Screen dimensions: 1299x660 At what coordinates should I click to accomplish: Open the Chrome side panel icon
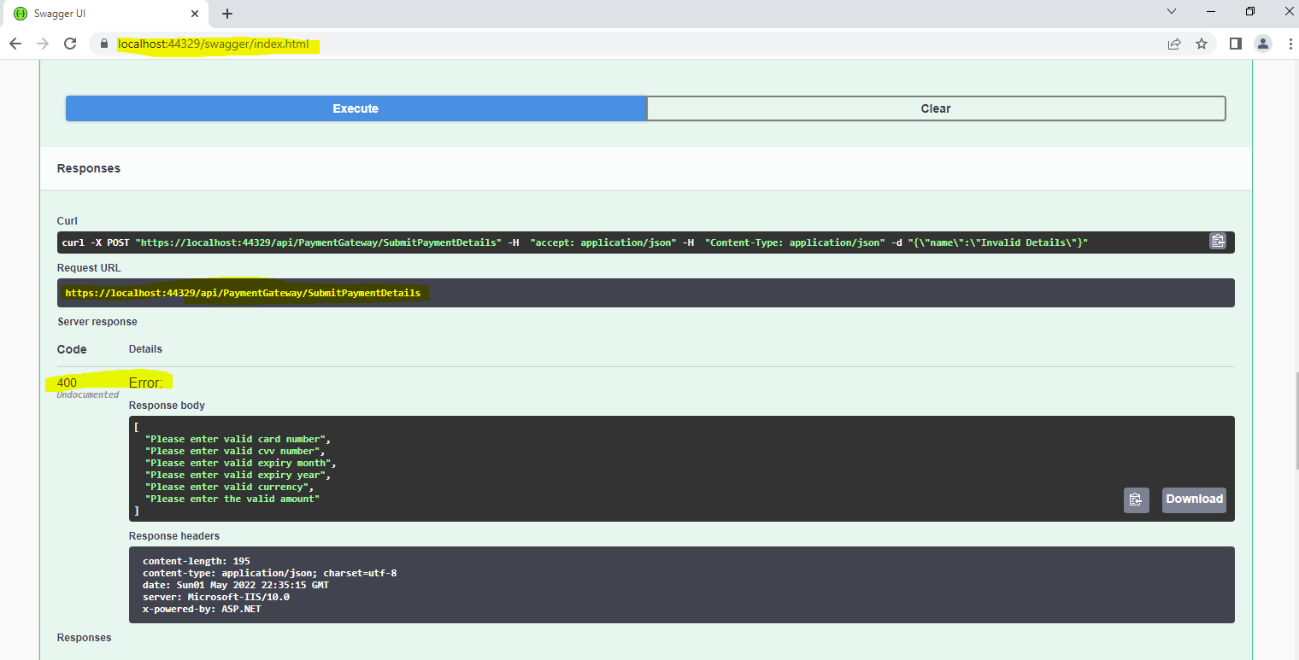pyautogui.click(x=1234, y=44)
